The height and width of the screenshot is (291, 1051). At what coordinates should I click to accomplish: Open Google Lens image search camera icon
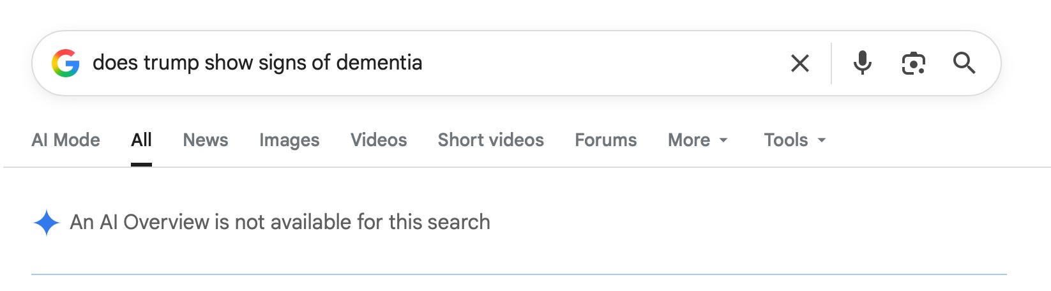[913, 63]
